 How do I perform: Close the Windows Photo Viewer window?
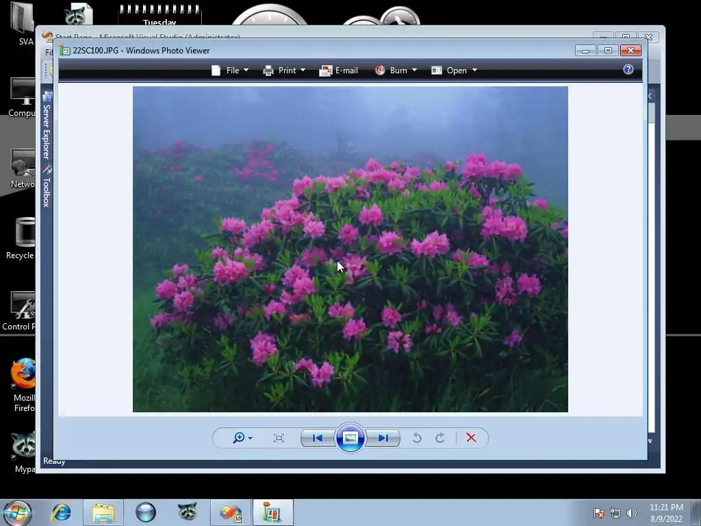[630, 51]
